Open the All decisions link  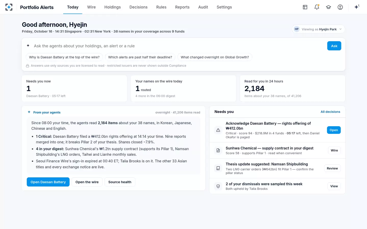(330, 112)
